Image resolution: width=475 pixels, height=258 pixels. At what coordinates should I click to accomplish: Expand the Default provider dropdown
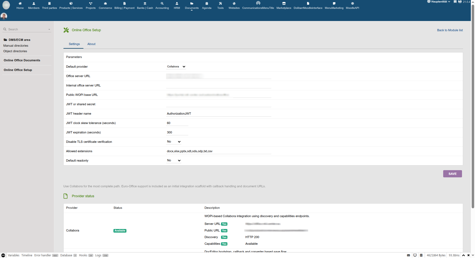[176, 67]
